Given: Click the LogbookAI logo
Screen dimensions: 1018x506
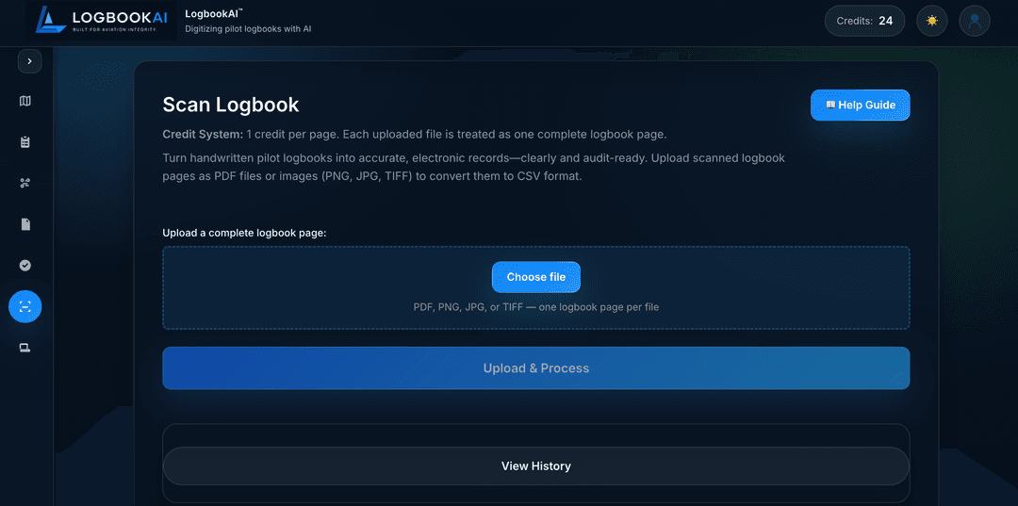Looking at the screenshot, I should click(101, 21).
